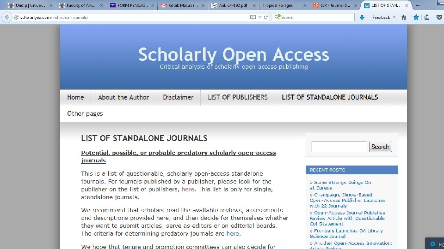Close the LIST OF STAN... active tab
The image size is (444, 249).
(407, 6)
